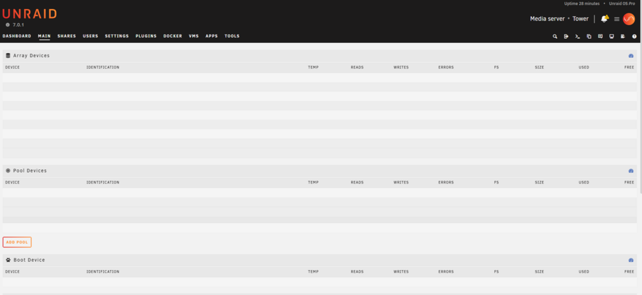Click Writes header under Pool Devices
The height and width of the screenshot is (295, 642).
[x=401, y=183]
